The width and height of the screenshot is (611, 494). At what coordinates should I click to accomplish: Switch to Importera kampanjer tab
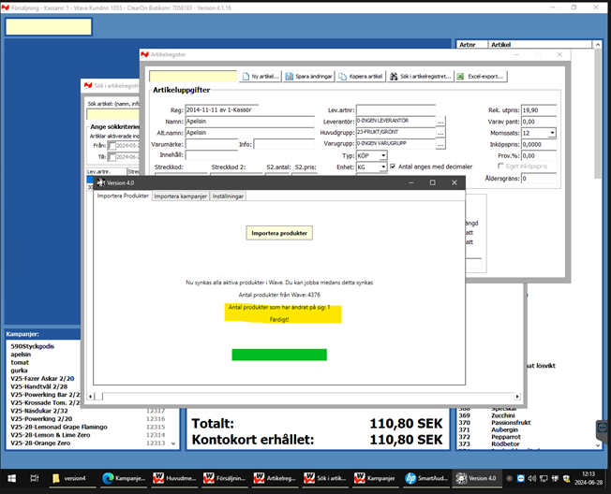pos(181,196)
